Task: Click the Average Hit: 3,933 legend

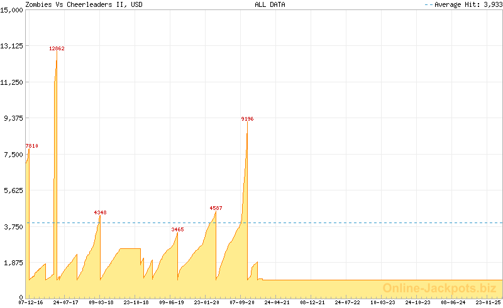Action: coord(463,4)
